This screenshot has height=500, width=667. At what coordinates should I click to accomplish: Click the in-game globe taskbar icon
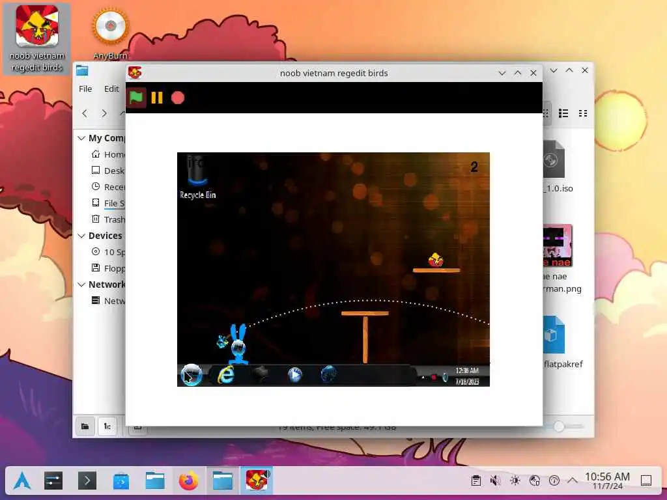tap(329, 374)
